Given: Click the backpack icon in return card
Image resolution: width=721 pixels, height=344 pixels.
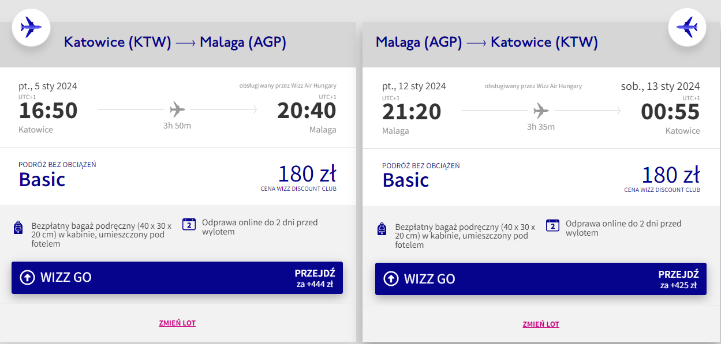Looking at the screenshot, I should pyautogui.click(x=382, y=229).
